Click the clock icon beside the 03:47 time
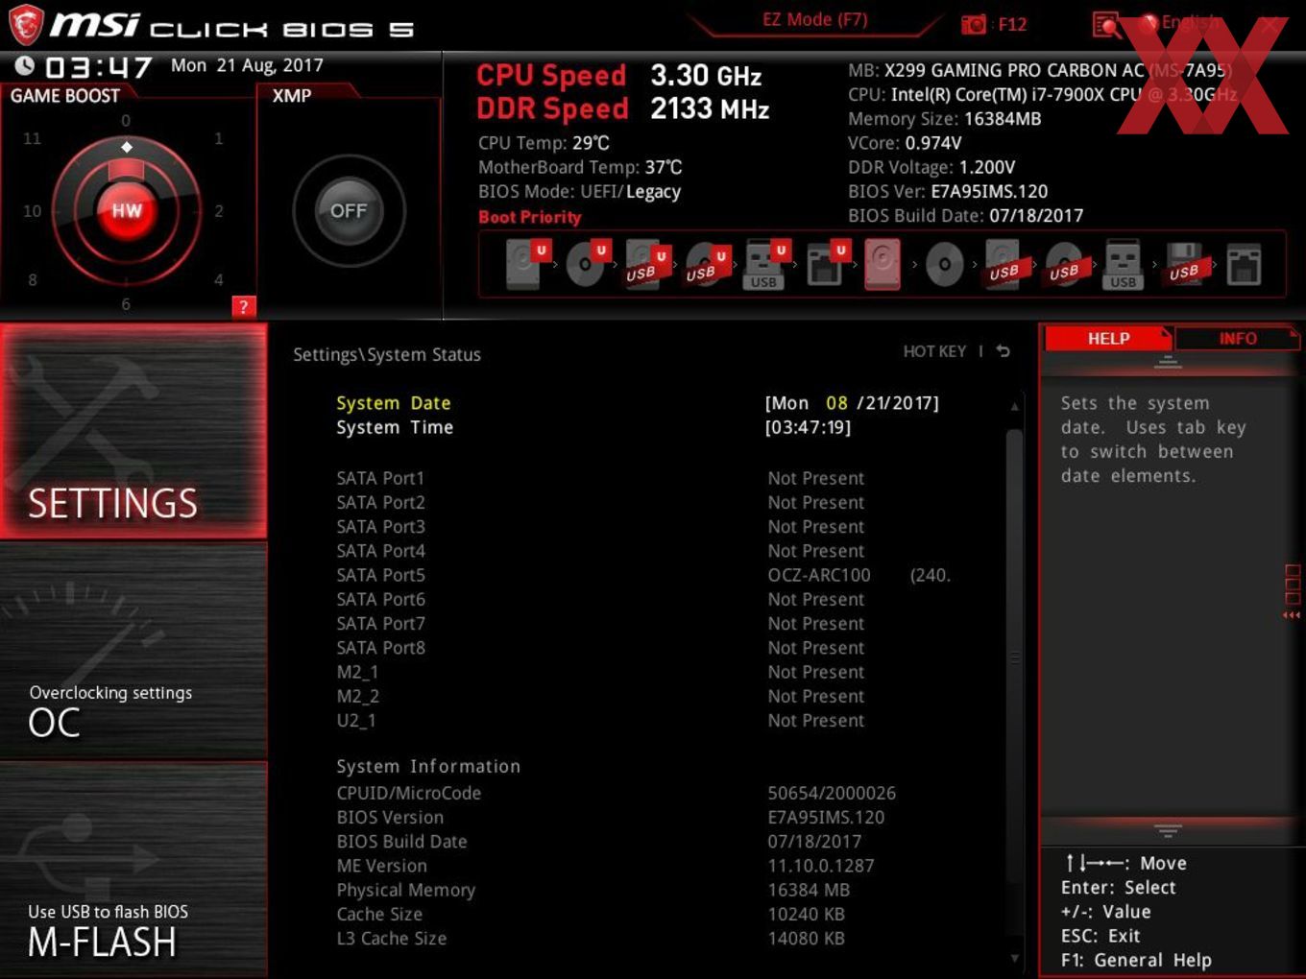The width and height of the screenshot is (1306, 979). 25,65
